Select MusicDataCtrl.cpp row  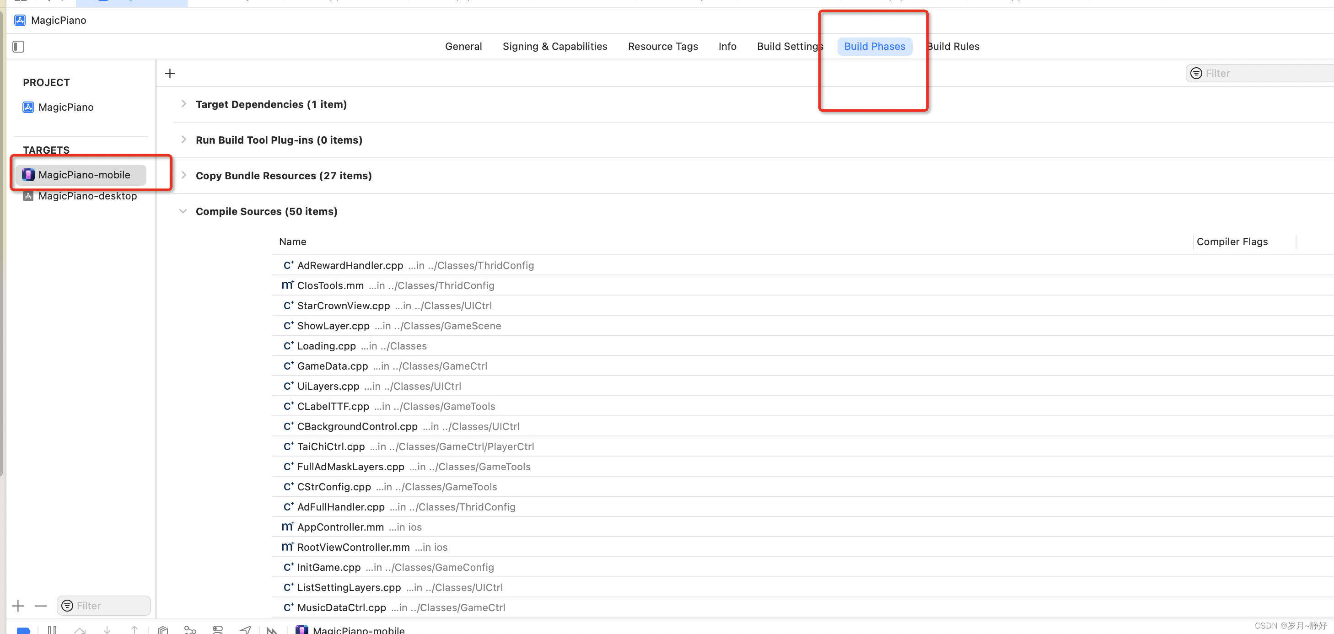click(803, 607)
